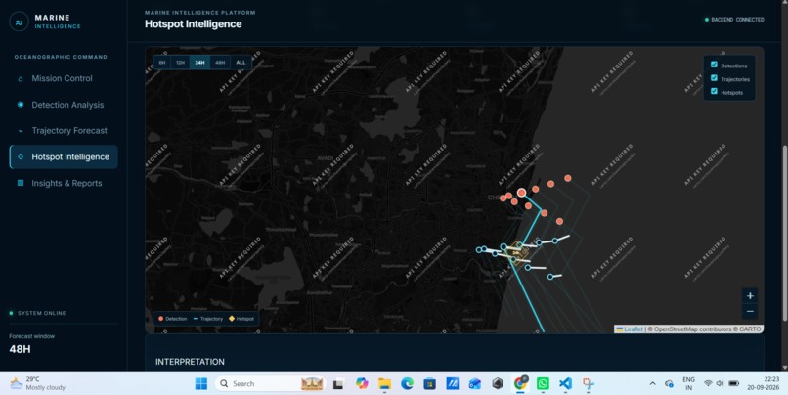Viewport: 788px width, 395px height.
Task: Open File Explorer from the taskbar
Action: click(x=384, y=384)
